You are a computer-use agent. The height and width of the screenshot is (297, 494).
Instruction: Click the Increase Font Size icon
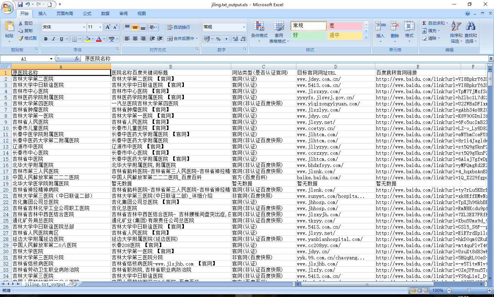(108, 27)
